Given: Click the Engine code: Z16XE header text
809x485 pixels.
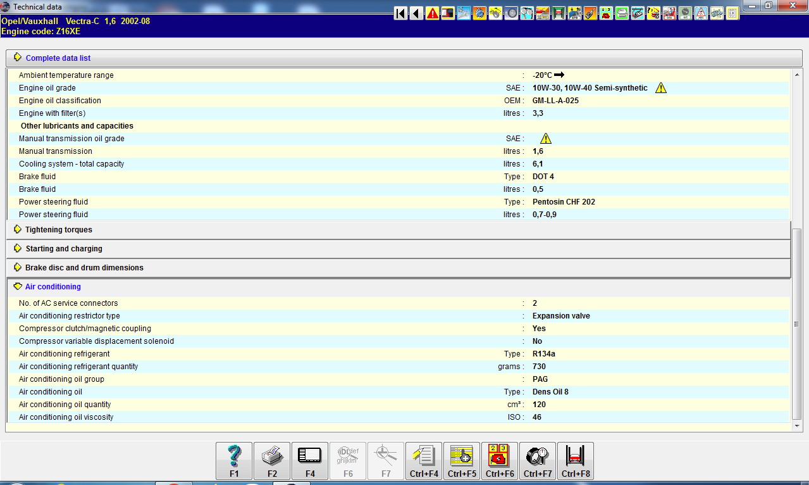Looking at the screenshot, I should 41,31.
